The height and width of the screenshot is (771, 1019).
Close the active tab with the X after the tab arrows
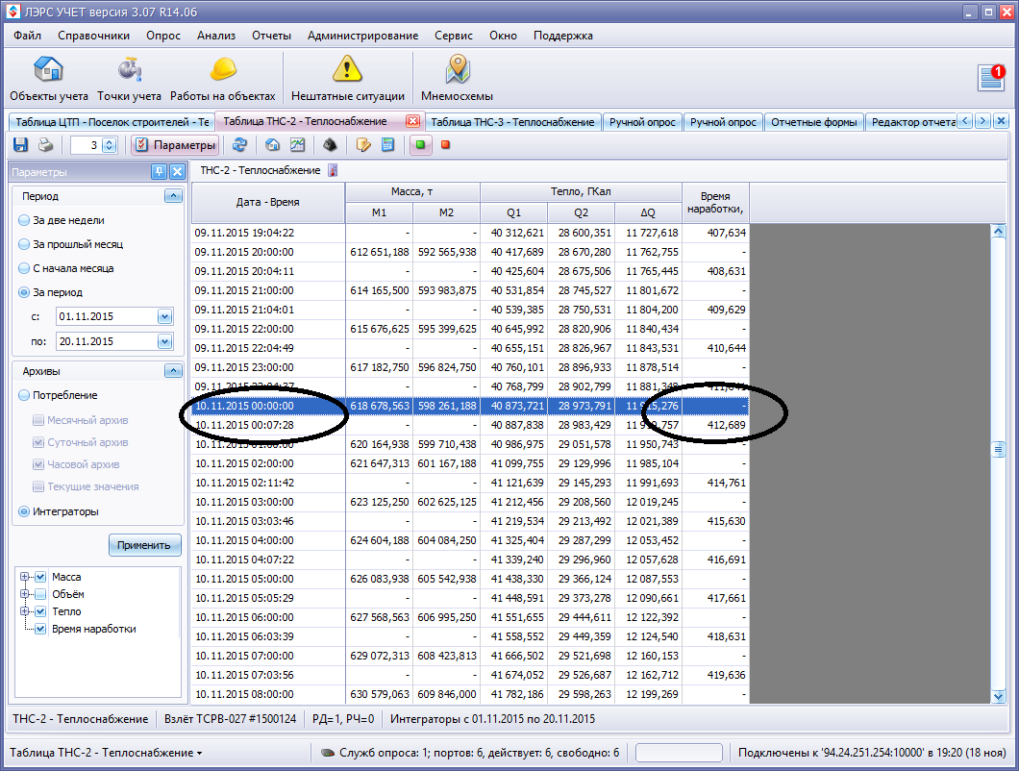(1002, 121)
